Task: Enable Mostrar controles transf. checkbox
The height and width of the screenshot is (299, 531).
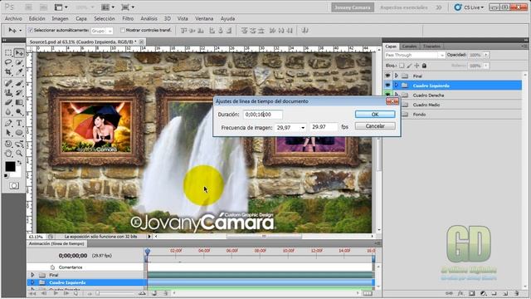Action: click(123, 30)
